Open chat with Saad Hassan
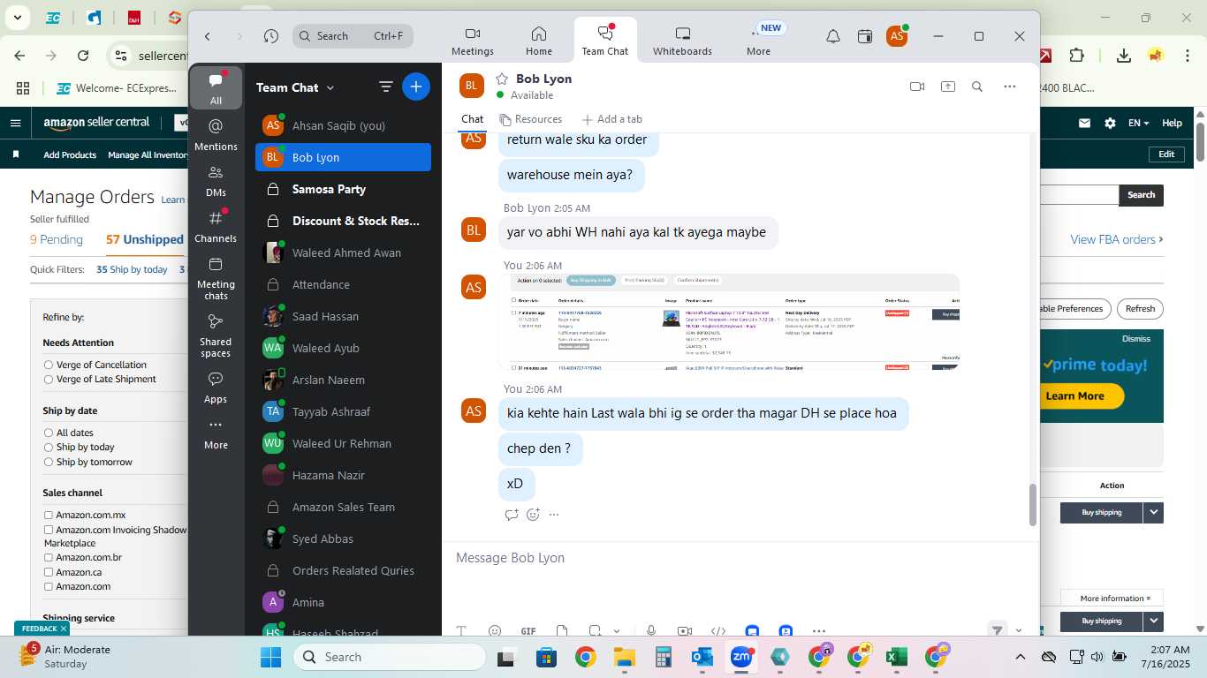 pos(343,316)
